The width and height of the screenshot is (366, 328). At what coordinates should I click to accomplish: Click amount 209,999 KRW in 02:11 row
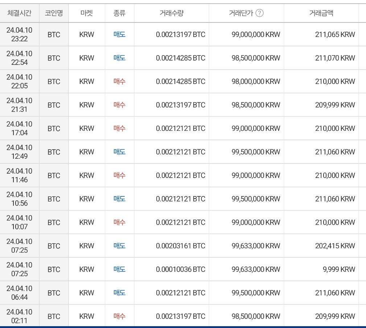[335, 316]
